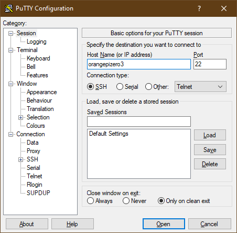The width and height of the screenshot is (237, 233).
Task: Click the Cancel button
Action: coord(210,224)
